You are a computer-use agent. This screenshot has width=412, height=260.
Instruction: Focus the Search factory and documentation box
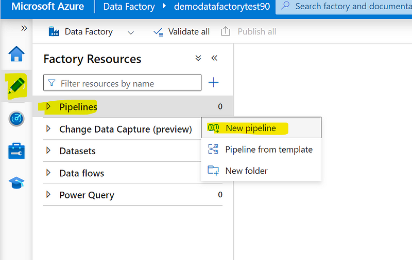click(x=344, y=7)
